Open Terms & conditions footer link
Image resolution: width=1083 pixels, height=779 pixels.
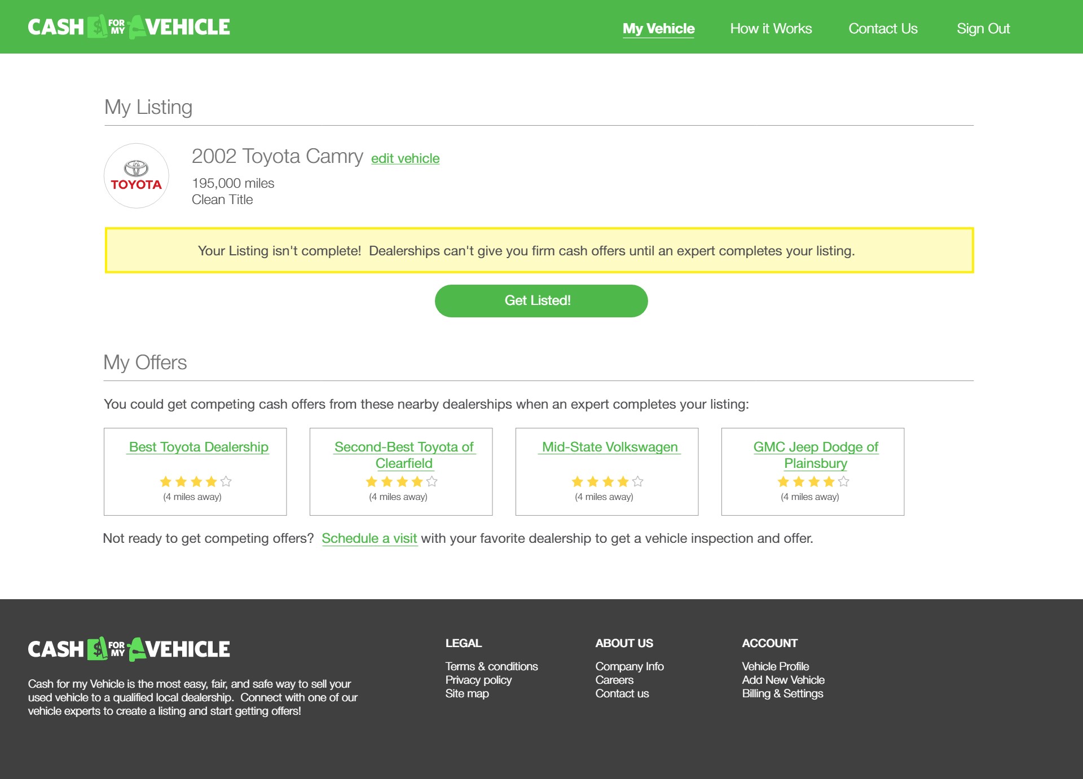tap(491, 666)
